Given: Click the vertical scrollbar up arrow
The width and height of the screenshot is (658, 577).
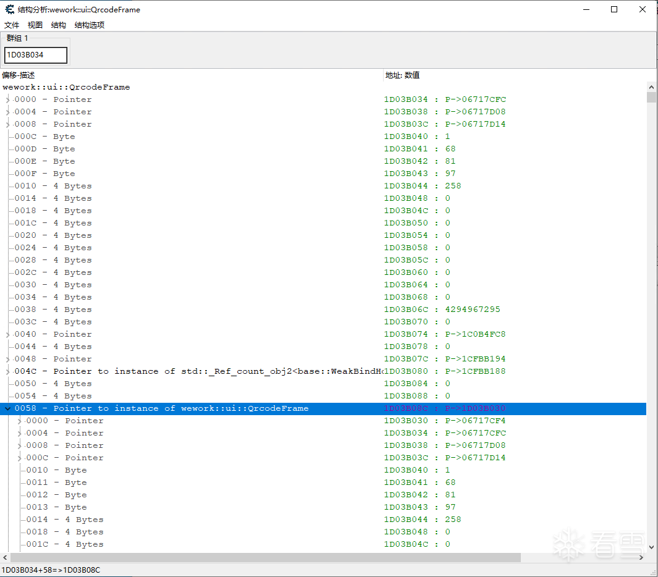Looking at the screenshot, I should 651,87.
